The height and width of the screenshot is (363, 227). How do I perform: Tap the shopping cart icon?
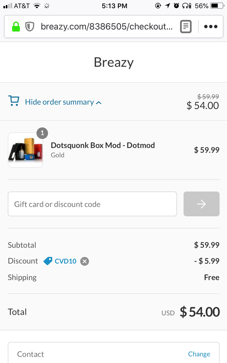[x=14, y=101]
